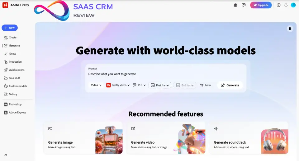Open the feedback chat icon
The image size is (299, 161).
tap(244, 5)
